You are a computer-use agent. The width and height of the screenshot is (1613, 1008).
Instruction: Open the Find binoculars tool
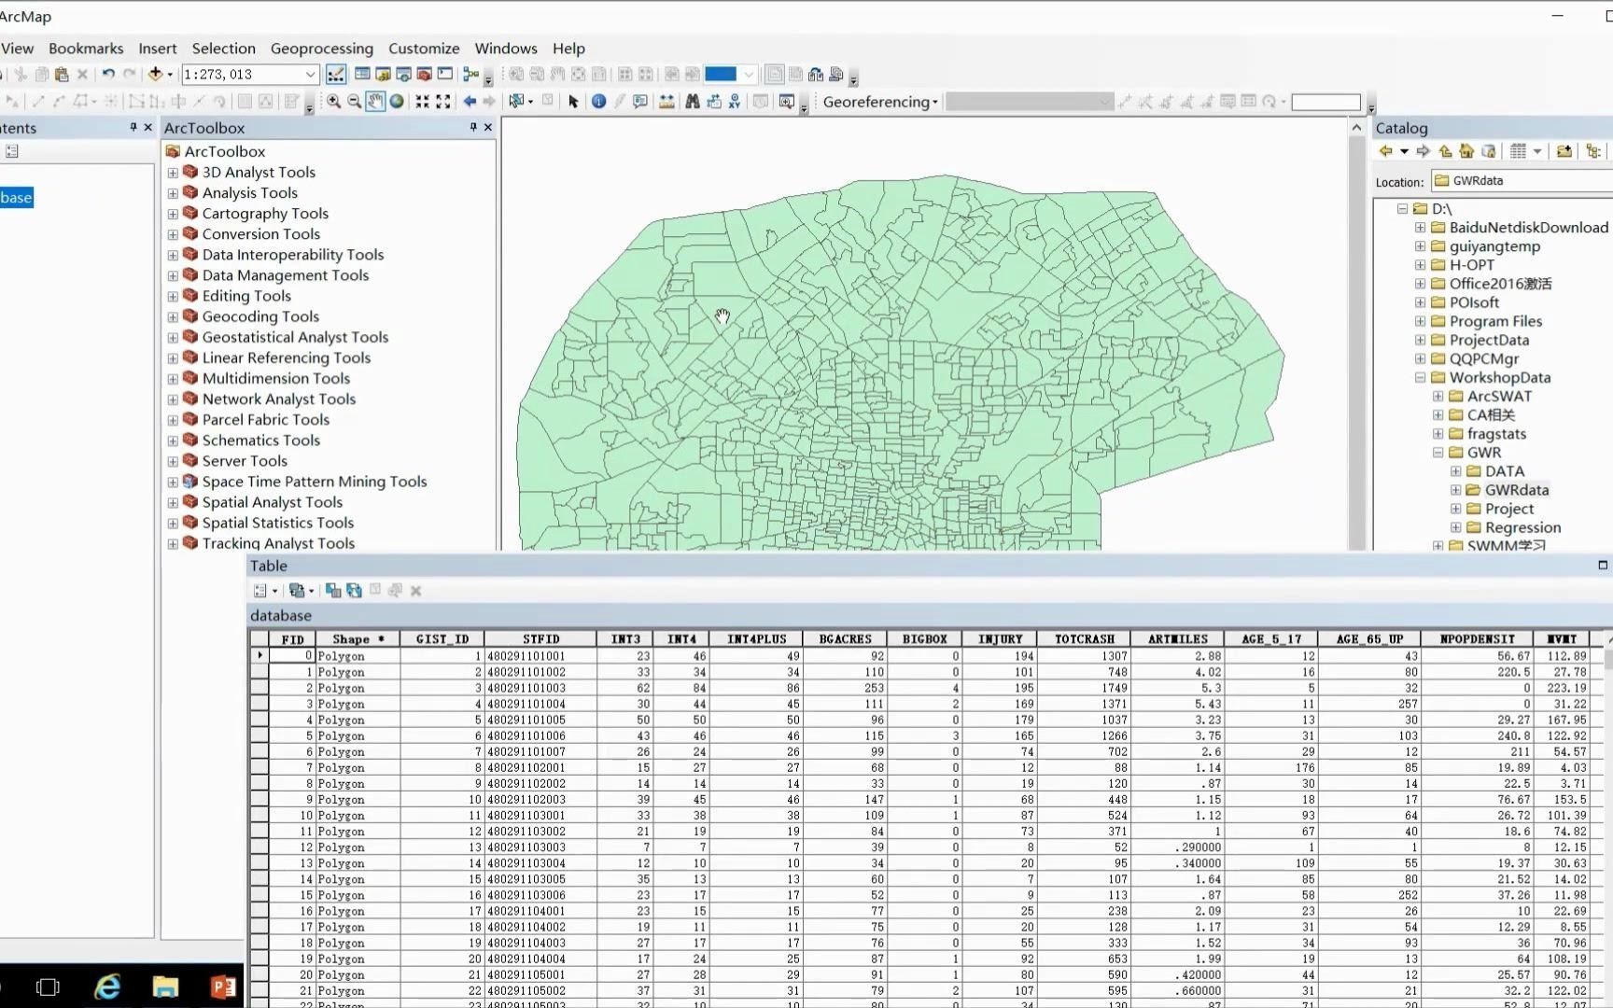(x=692, y=102)
